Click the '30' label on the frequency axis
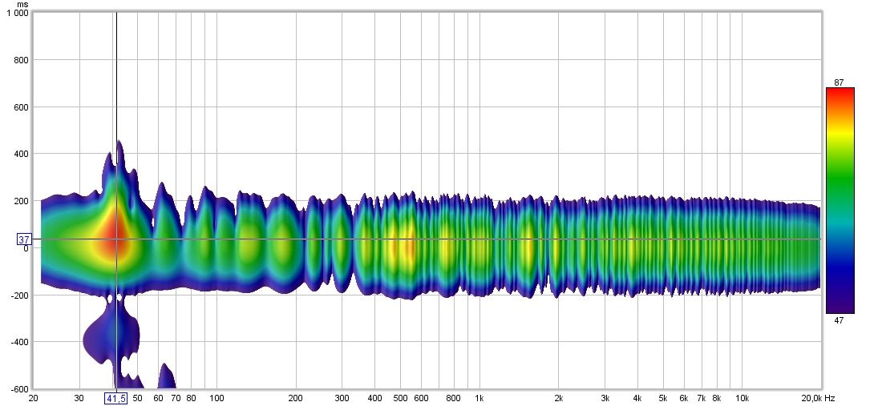 coord(79,398)
